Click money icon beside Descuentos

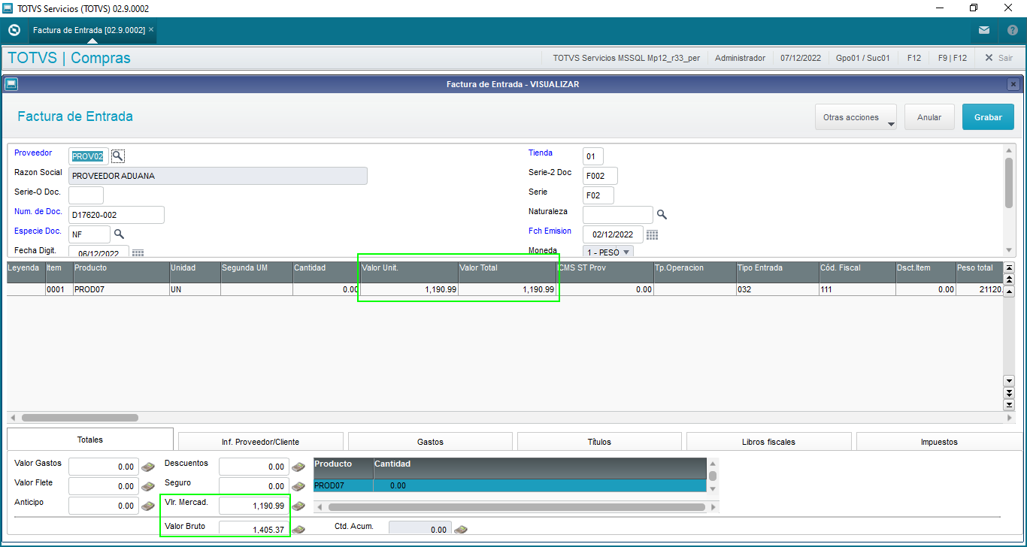298,467
